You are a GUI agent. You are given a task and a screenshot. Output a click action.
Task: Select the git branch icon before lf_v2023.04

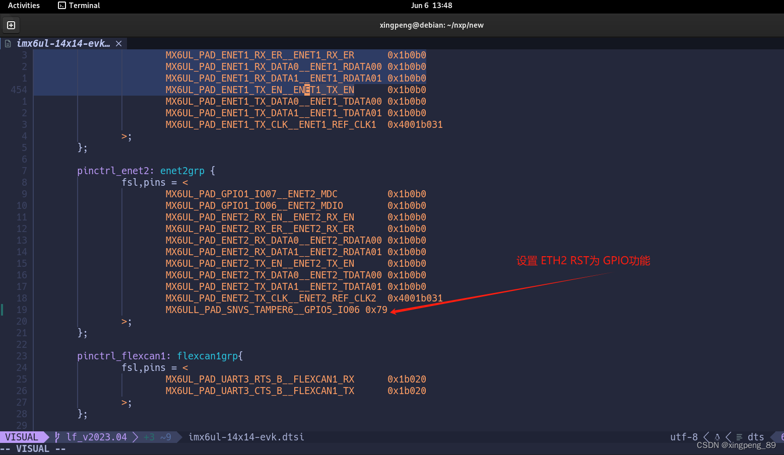coord(57,437)
